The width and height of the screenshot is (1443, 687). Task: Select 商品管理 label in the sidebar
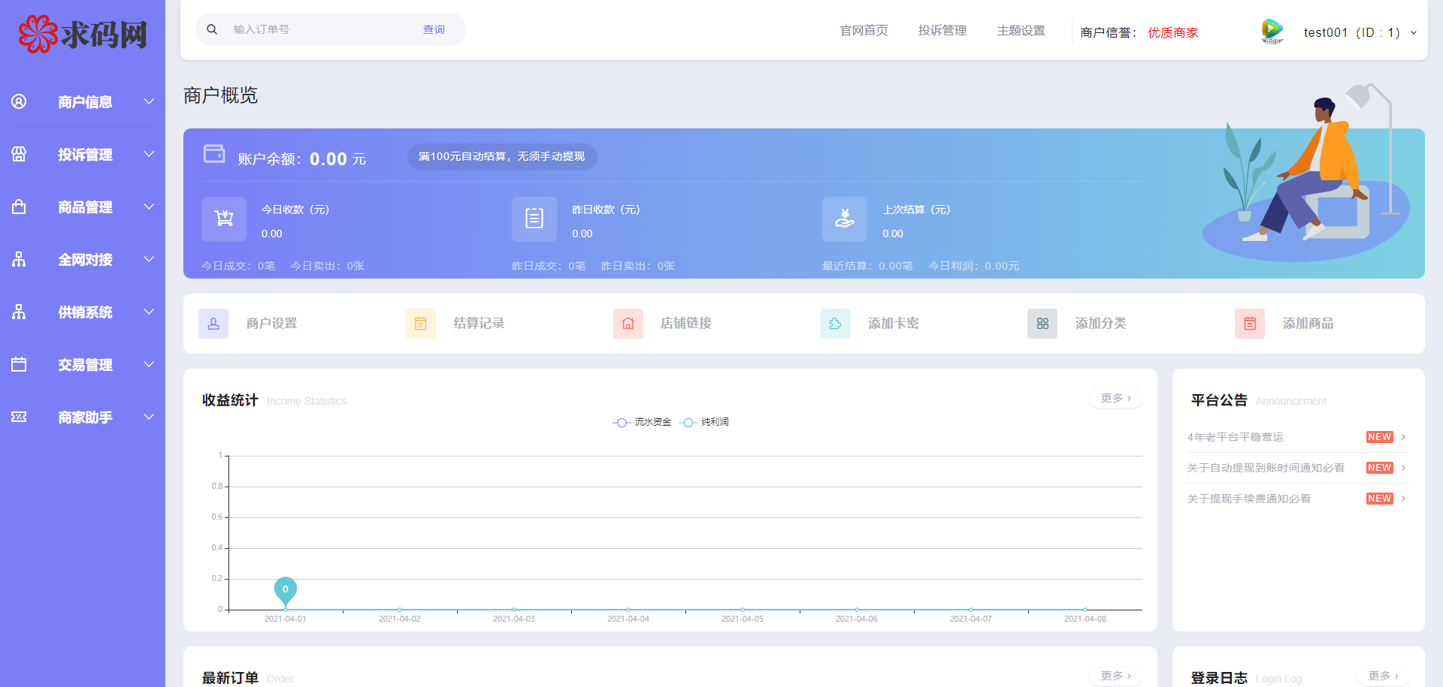85,207
